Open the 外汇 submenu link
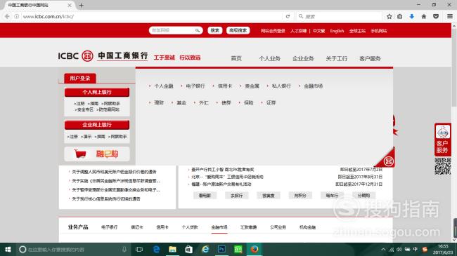This screenshot has height=256, width=457. point(204,102)
